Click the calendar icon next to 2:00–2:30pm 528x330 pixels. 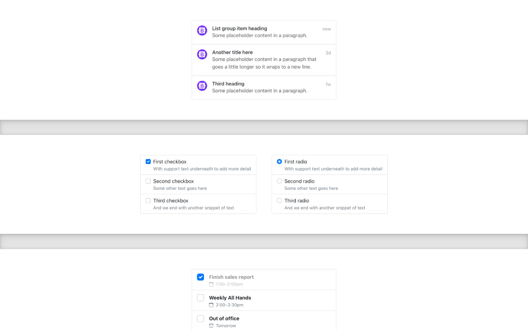[211, 305]
